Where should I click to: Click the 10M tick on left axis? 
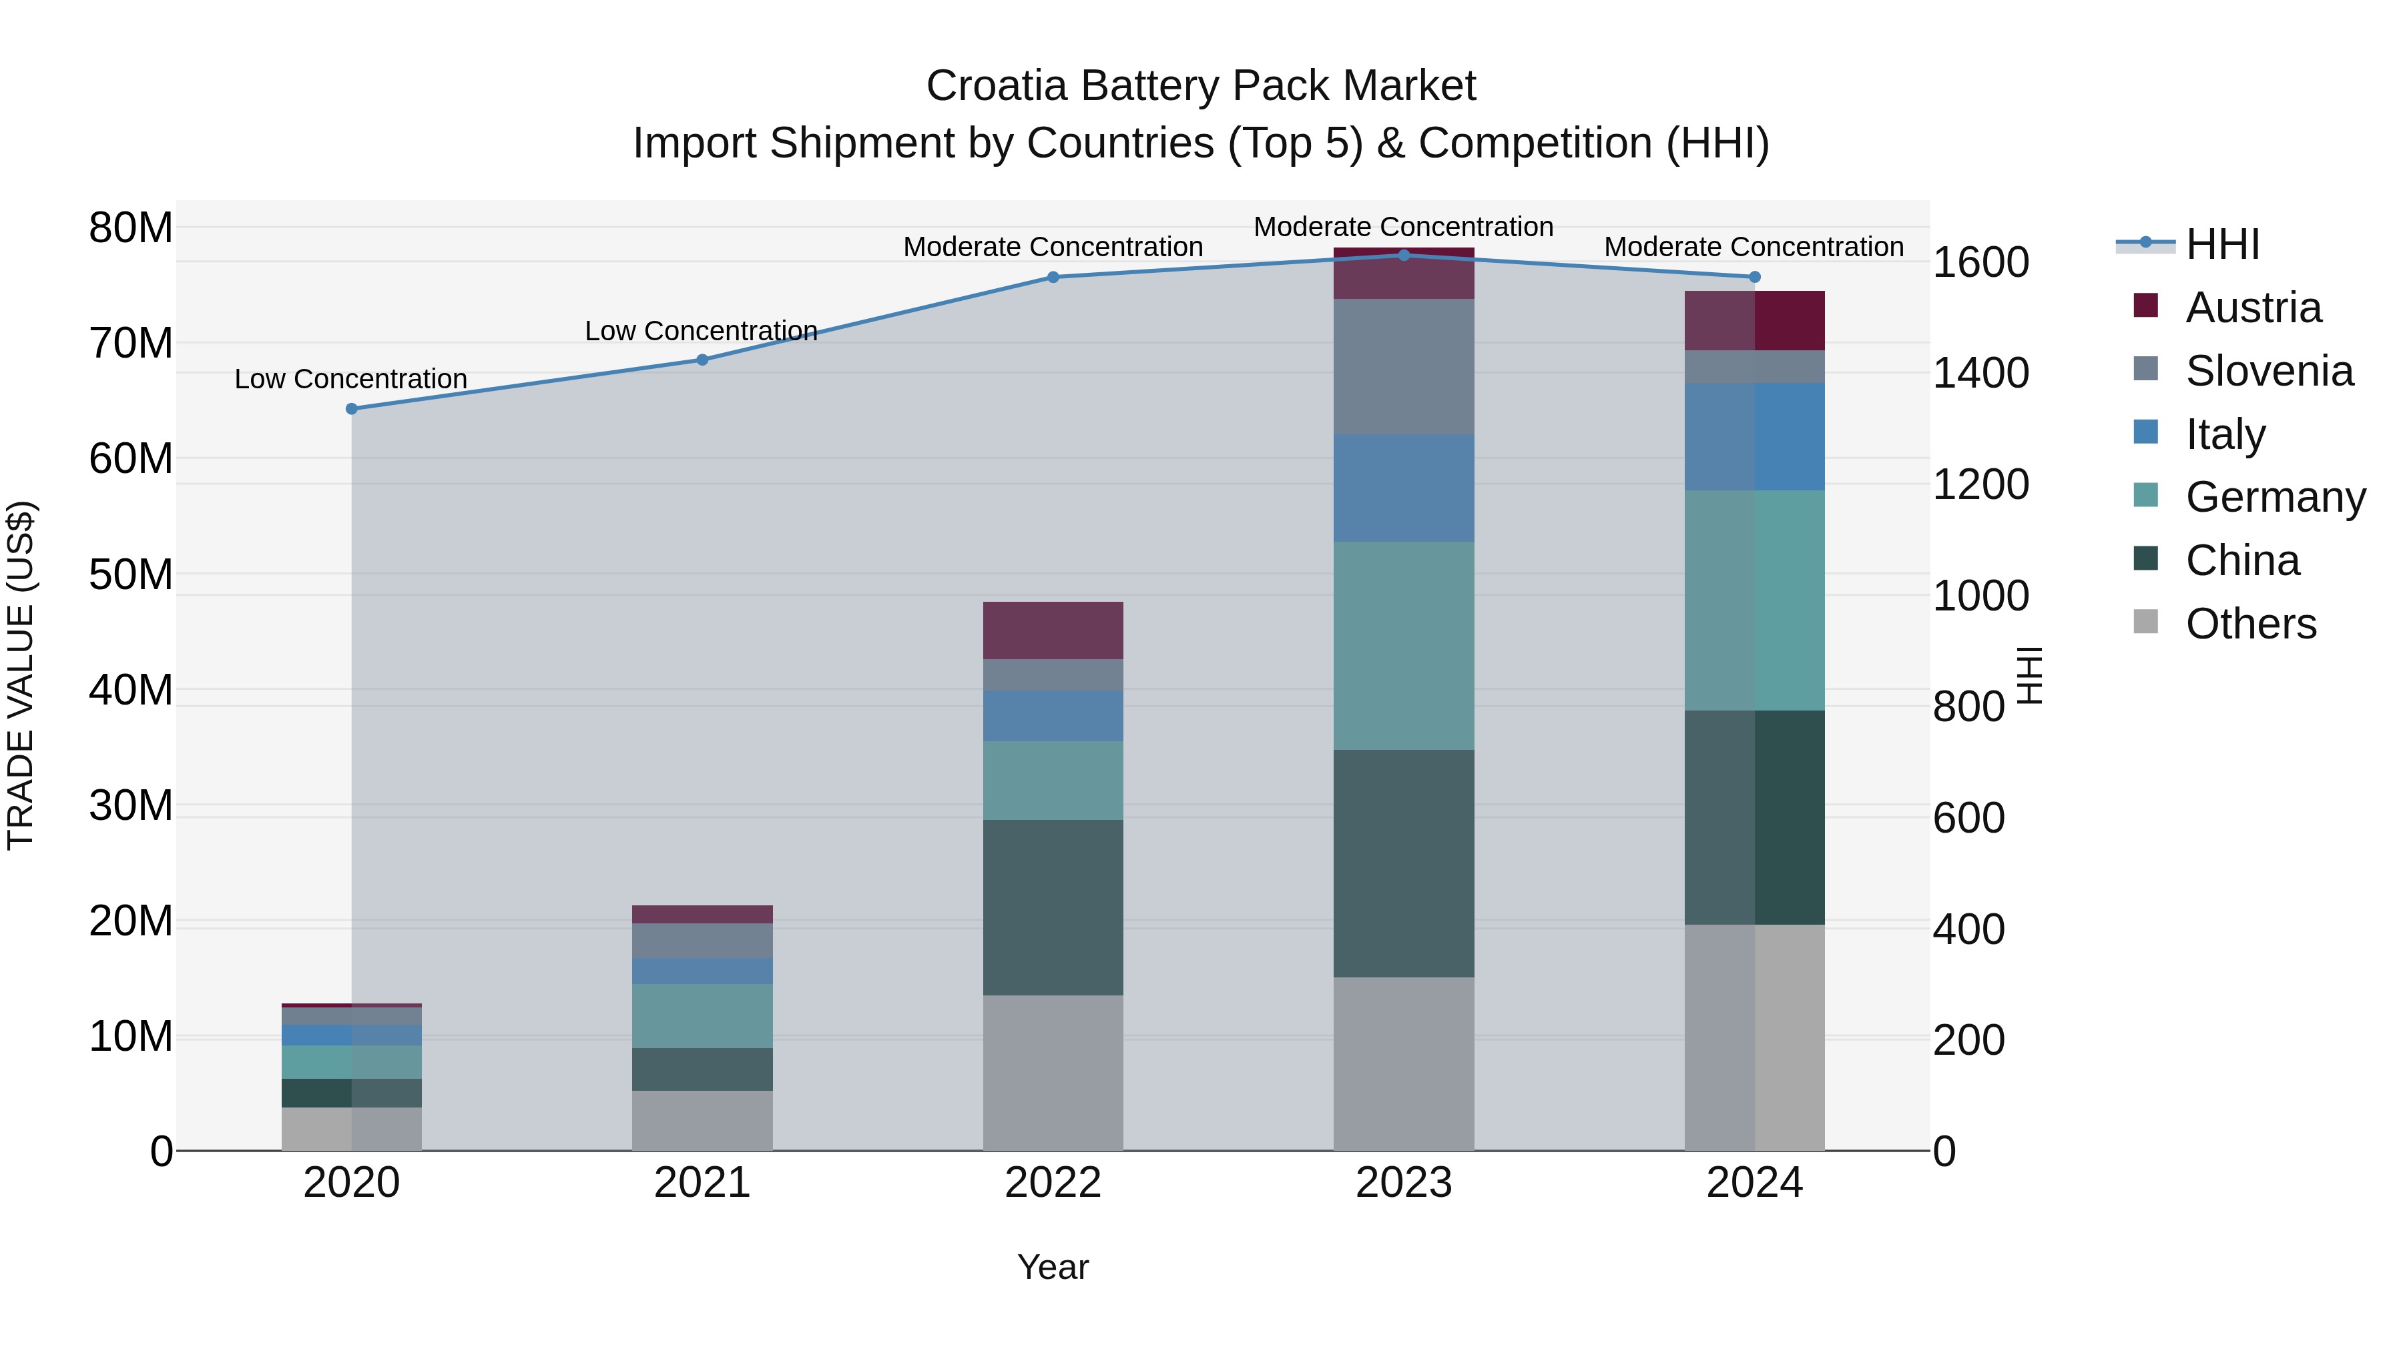pyautogui.click(x=131, y=1036)
